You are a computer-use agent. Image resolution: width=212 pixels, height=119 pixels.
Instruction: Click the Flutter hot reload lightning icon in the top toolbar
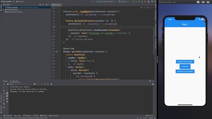pos(139,1)
